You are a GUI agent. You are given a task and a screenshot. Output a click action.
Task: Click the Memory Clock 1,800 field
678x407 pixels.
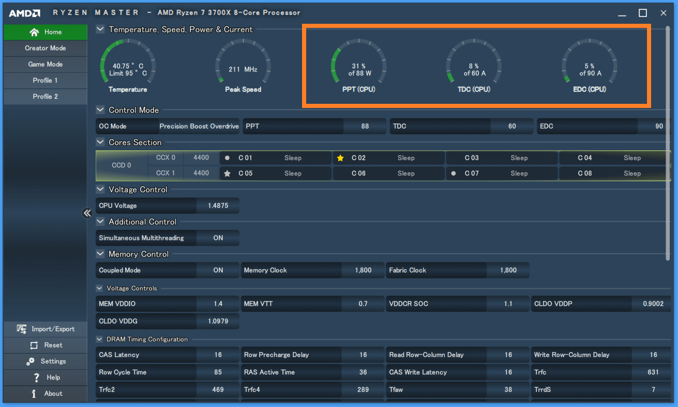pos(363,270)
